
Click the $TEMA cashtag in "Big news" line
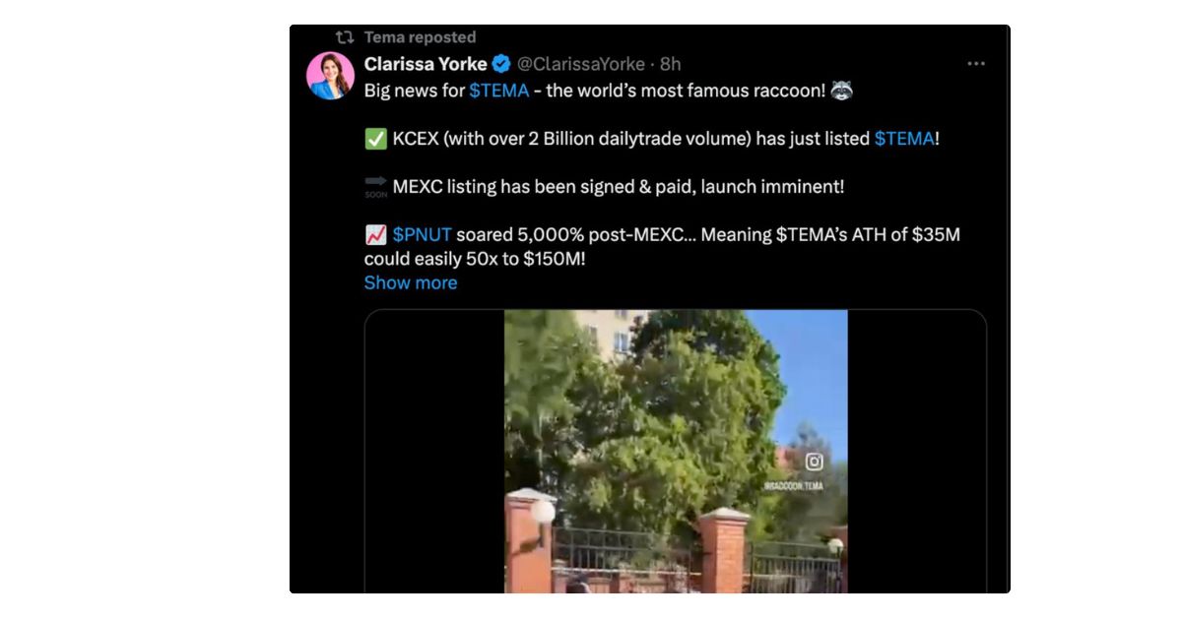pyautogui.click(x=499, y=91)
